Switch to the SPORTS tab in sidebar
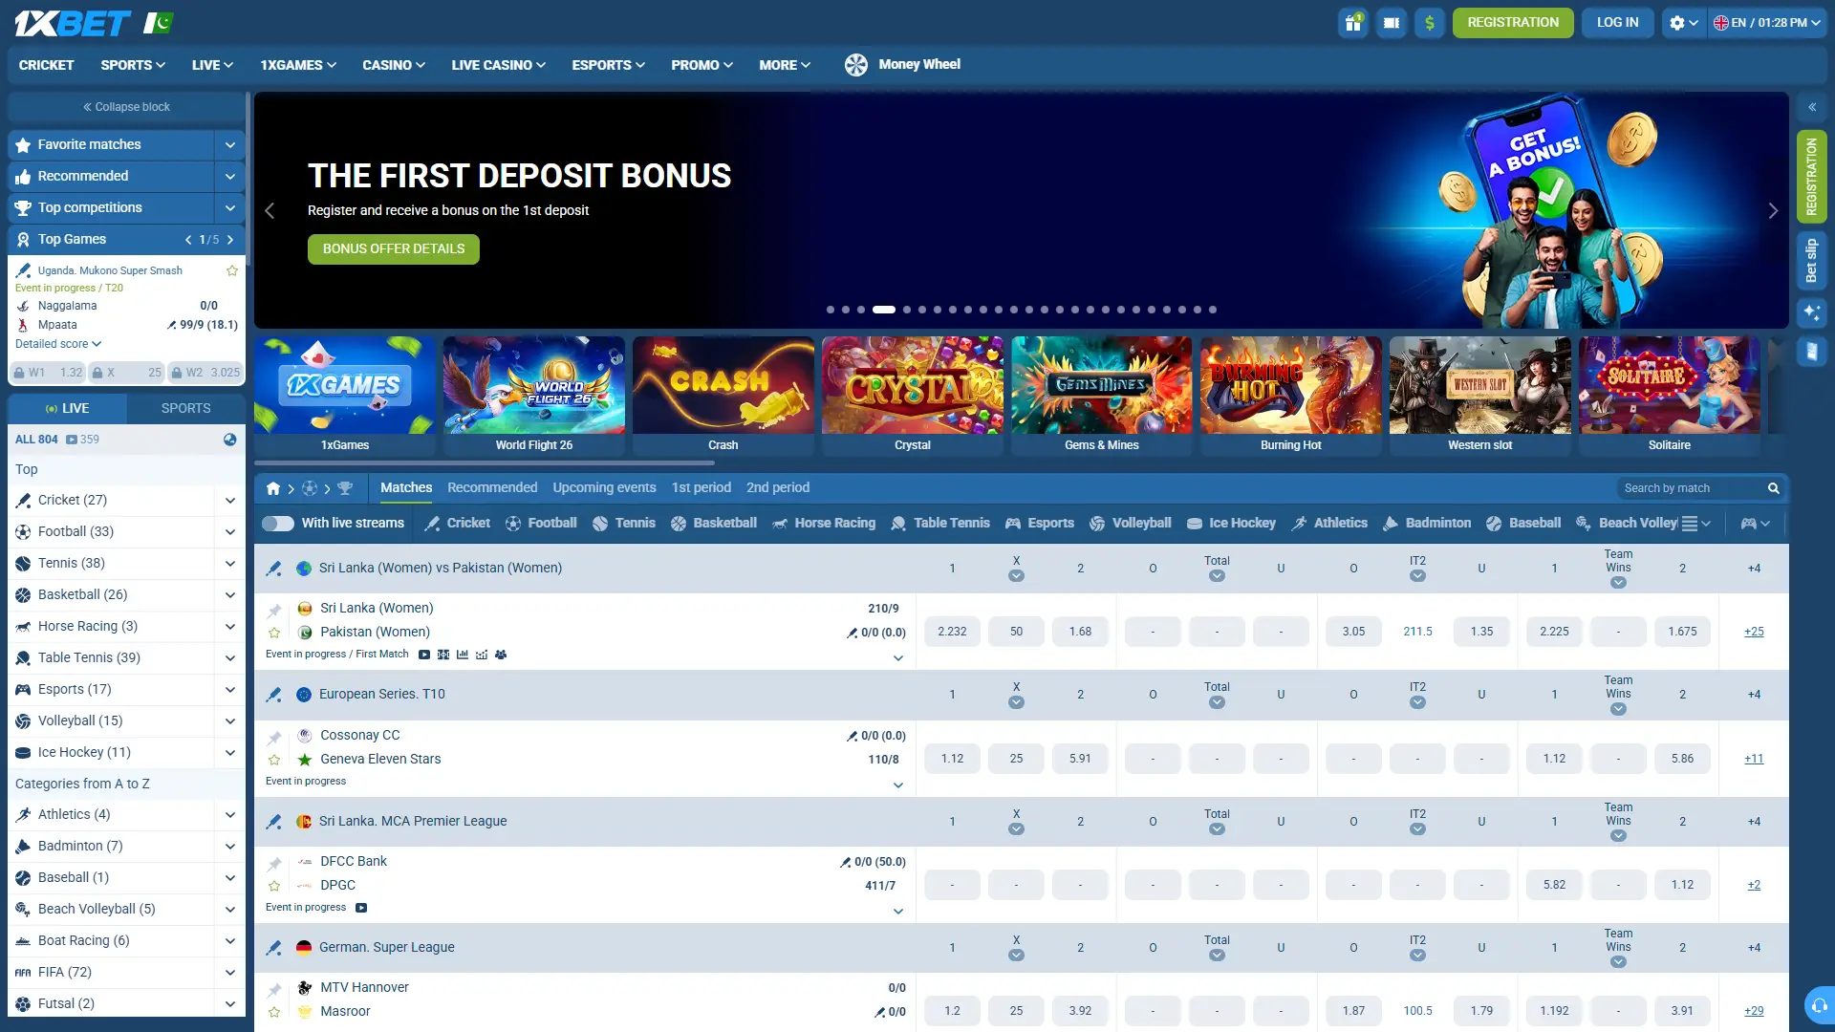Screen dimensions: 1835x1032 point(185,408)
